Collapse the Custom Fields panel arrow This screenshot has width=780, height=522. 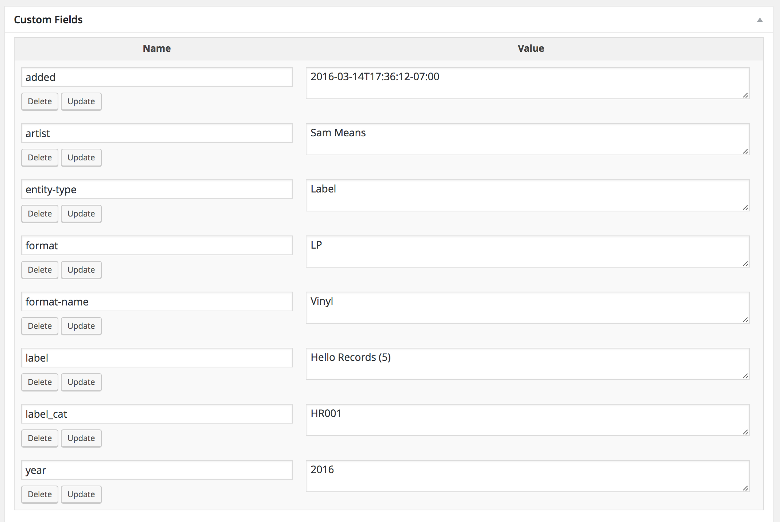pos(760,20)
